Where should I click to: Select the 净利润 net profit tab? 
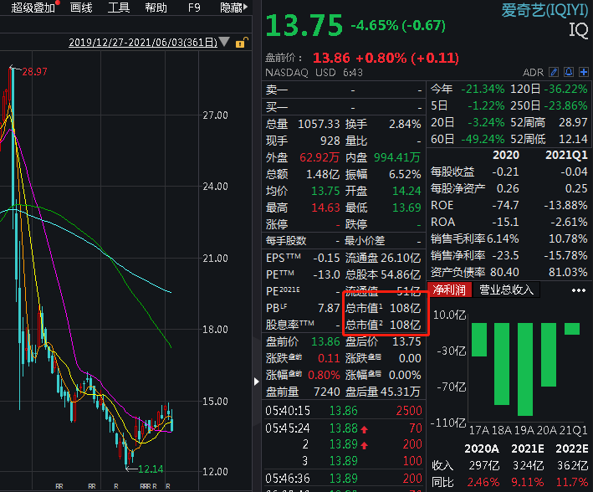click(x=449, y=290)
